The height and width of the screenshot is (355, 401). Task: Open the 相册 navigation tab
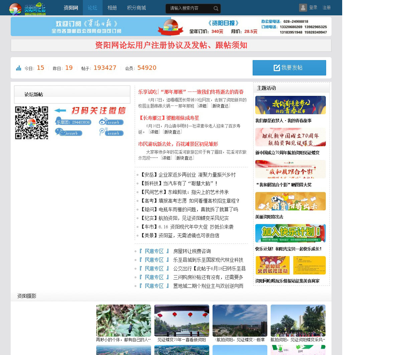[112, 8]
